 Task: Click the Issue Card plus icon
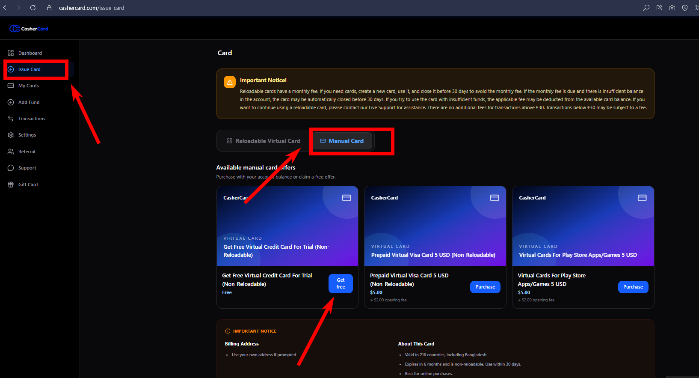(x=11, y=69)
